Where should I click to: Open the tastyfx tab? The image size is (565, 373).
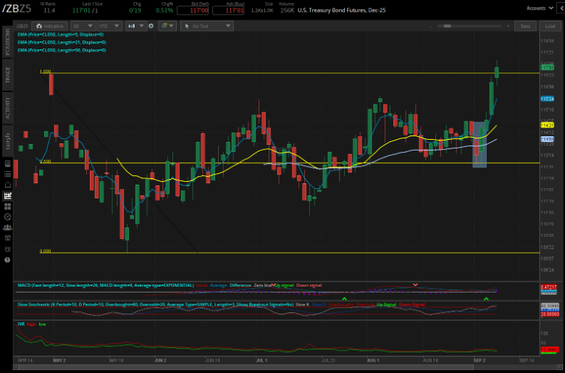coord(7,141)
